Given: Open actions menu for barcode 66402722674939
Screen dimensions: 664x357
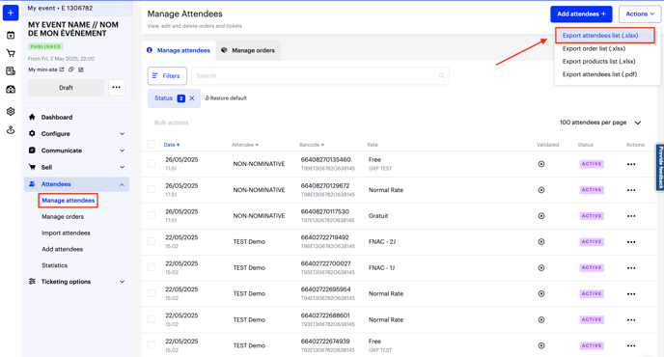Looking at the screenshot, I should [x=631, y=345].
